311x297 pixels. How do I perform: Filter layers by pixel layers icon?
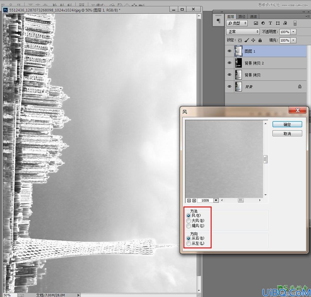click(x=256, y=23)
